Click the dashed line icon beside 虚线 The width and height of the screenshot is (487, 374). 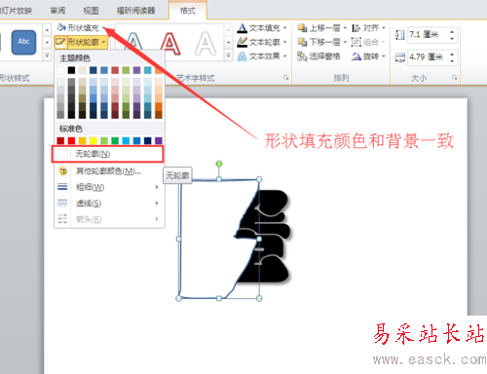click(x=62, y=203)
